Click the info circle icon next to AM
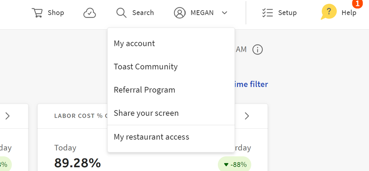Image resolution: width=369 pixels, height=171 pixels. tap(257, 49)
